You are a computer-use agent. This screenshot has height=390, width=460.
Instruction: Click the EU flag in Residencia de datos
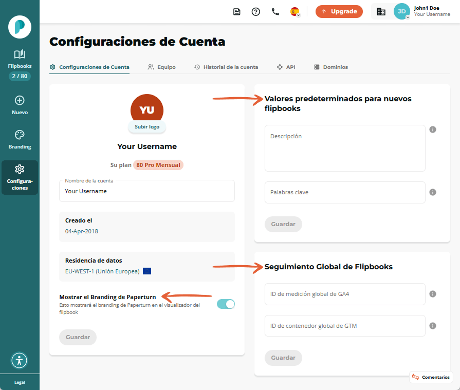click(147, 271)
